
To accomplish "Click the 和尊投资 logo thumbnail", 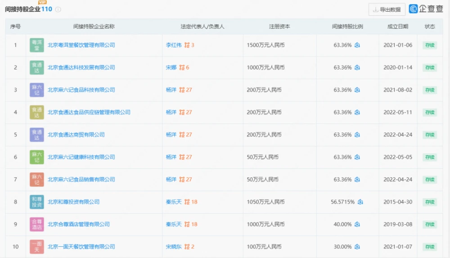I will 37,202.
